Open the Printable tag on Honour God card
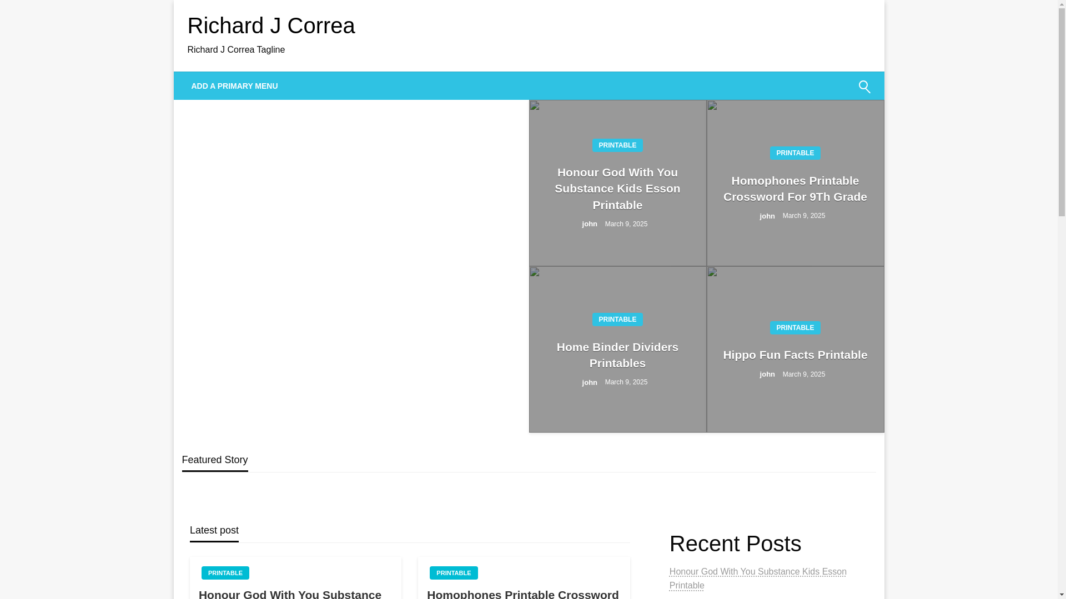The image size is (1066, 599). coord(617,145)
